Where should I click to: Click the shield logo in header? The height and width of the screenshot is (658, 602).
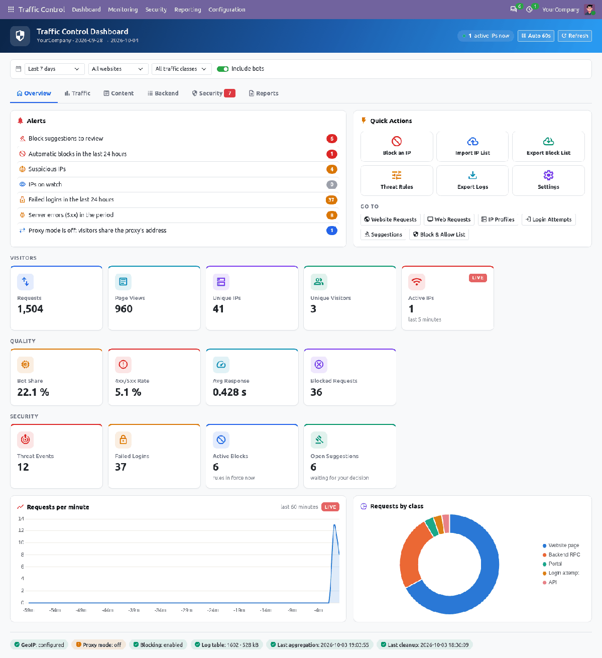(20, 36)
